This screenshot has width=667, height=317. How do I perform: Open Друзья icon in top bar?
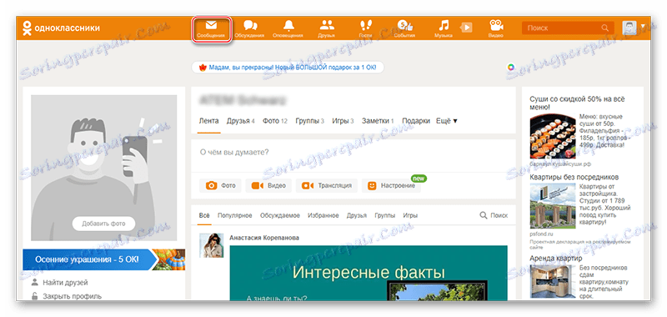(x=326, y=28)
